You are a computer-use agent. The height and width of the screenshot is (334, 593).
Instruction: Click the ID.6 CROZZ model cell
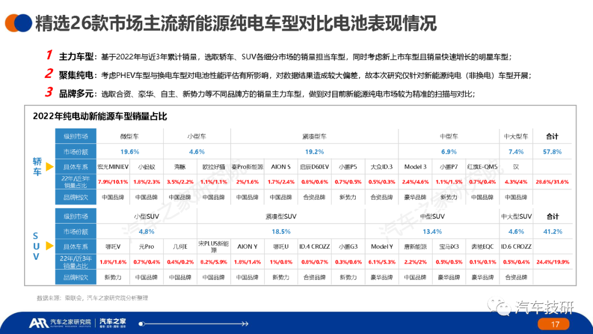coord(516,247)
